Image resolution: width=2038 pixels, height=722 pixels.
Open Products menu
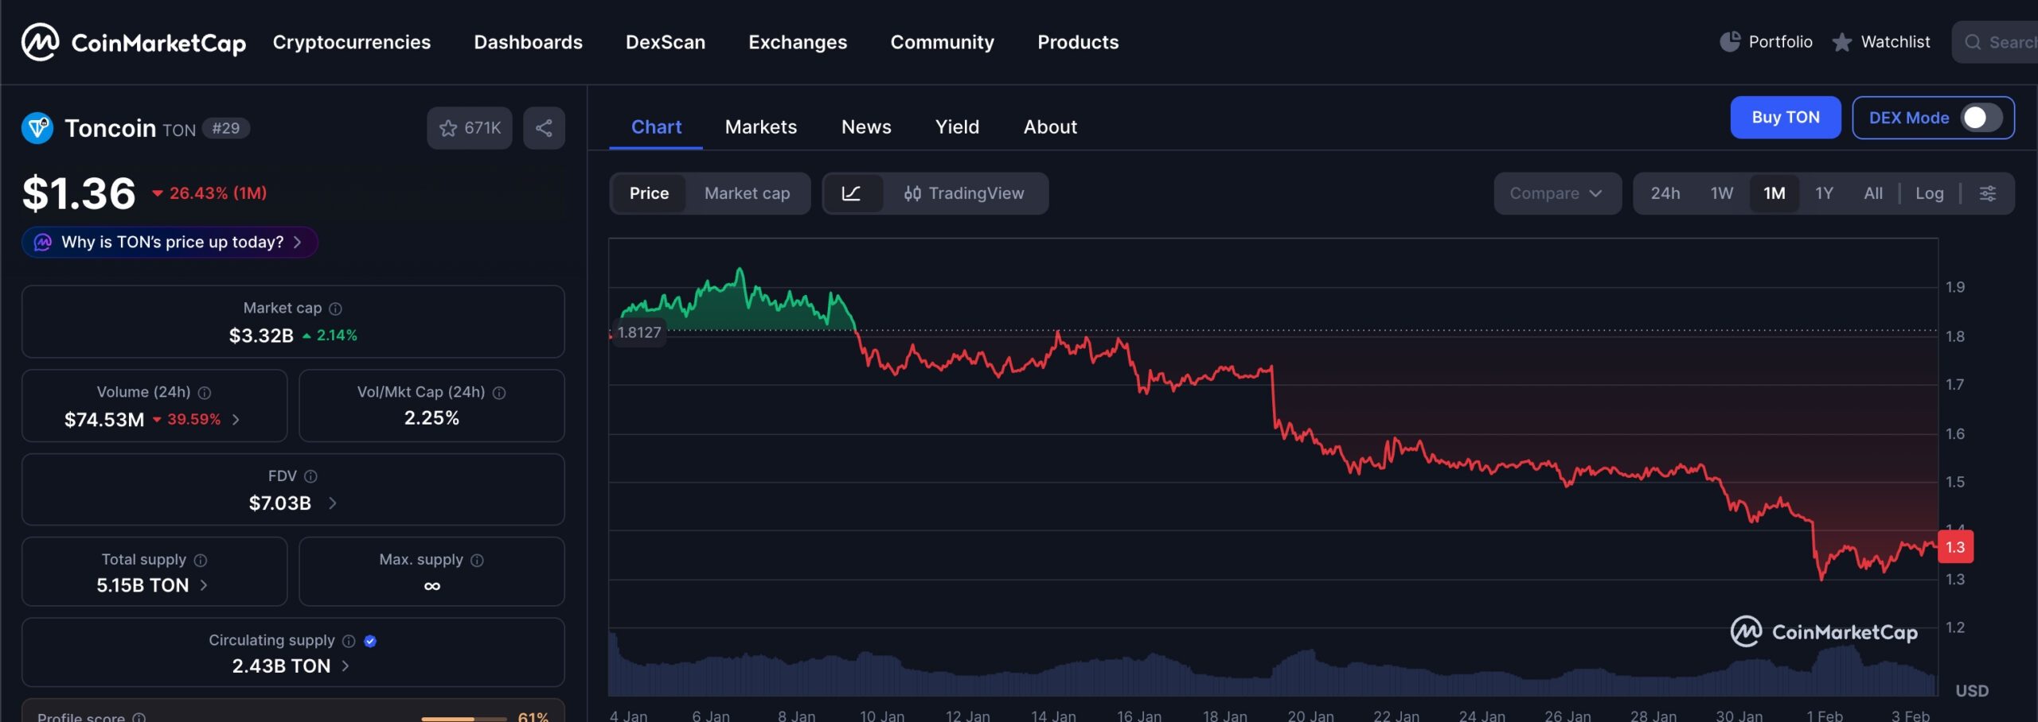[1078, 42]
